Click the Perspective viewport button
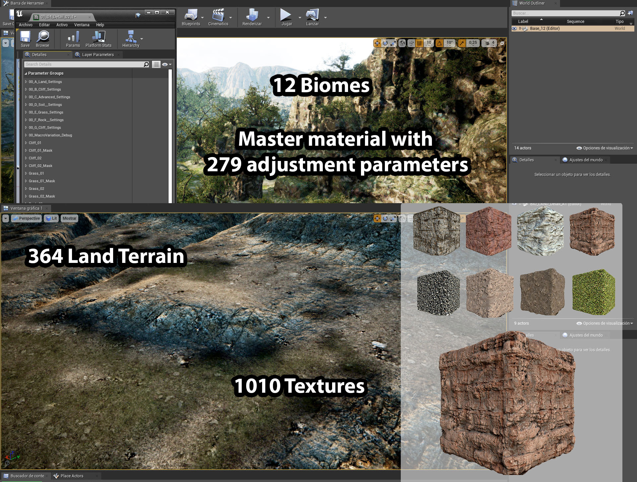 (27, 218)
